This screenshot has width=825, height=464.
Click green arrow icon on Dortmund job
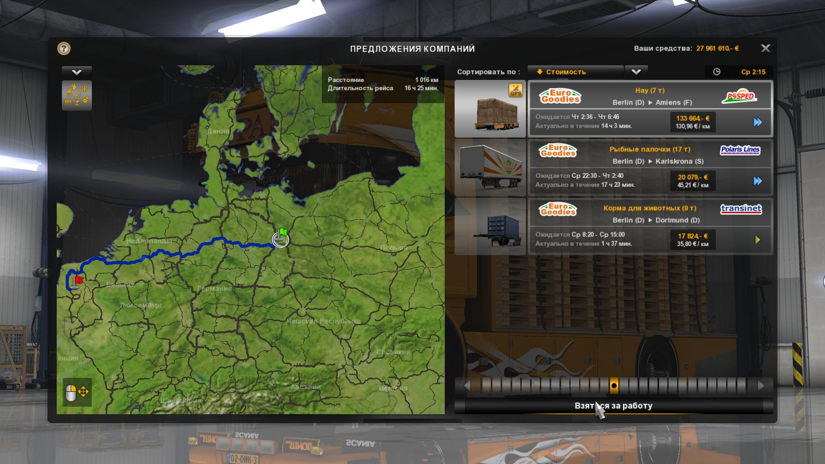tap(758, 240)
